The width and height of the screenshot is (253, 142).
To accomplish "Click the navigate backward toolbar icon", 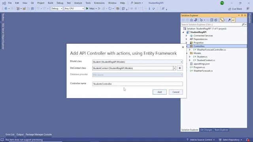I will [x=6, y=8].
